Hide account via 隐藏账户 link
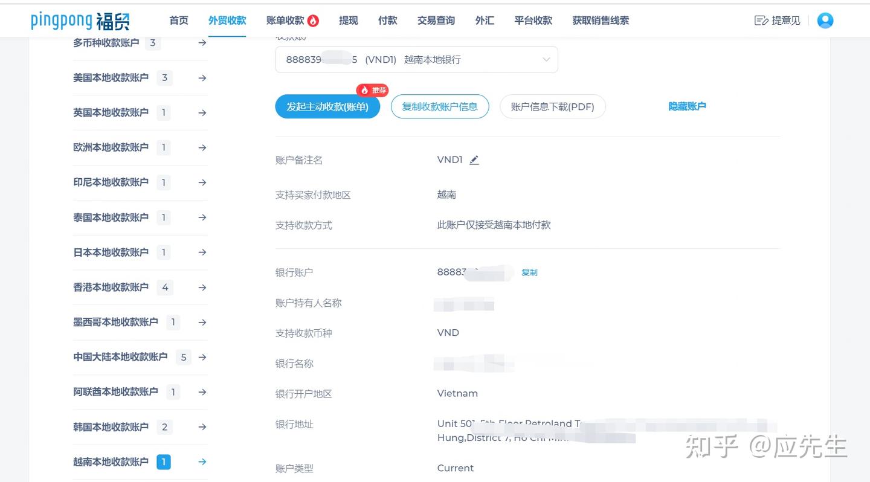870x482 pixels. (687, 106)
